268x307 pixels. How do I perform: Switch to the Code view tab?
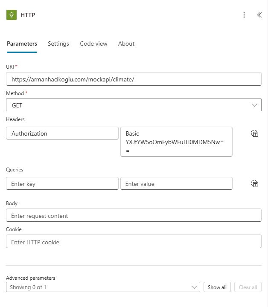coord(93,43)
